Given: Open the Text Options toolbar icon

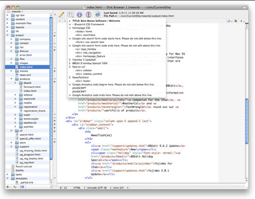Looking at the screenshot, I should click(x=70, y=15).
